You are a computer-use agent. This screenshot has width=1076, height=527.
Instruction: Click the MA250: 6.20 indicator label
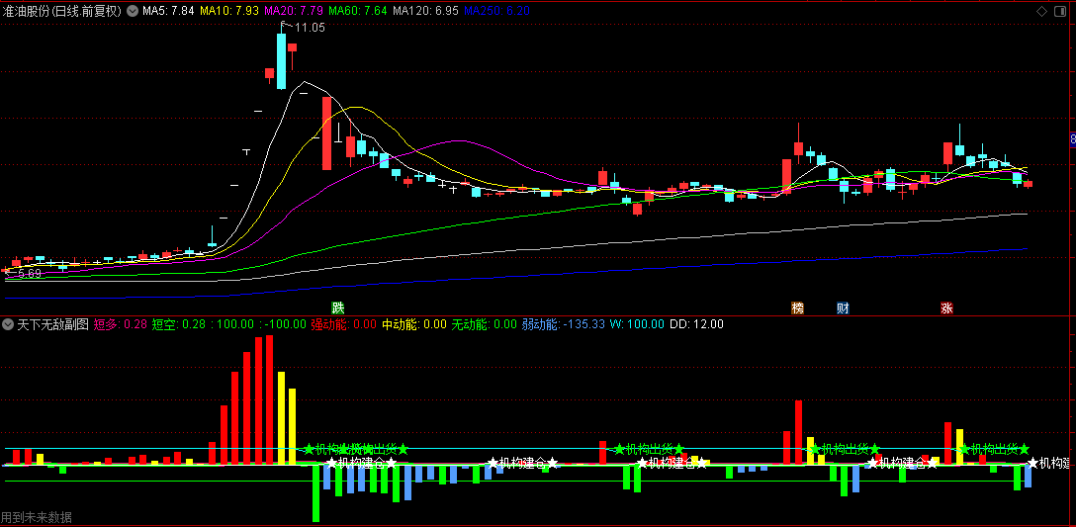click(x=496, y=11)
